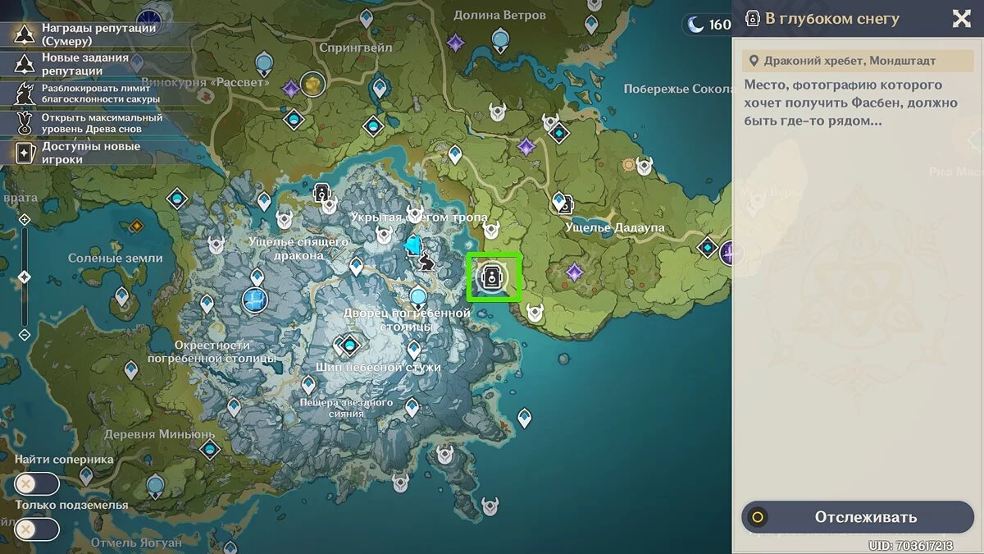984x554 pixels.
Task: Click the Отслеживать tracking button
Action: click(858, 517)
